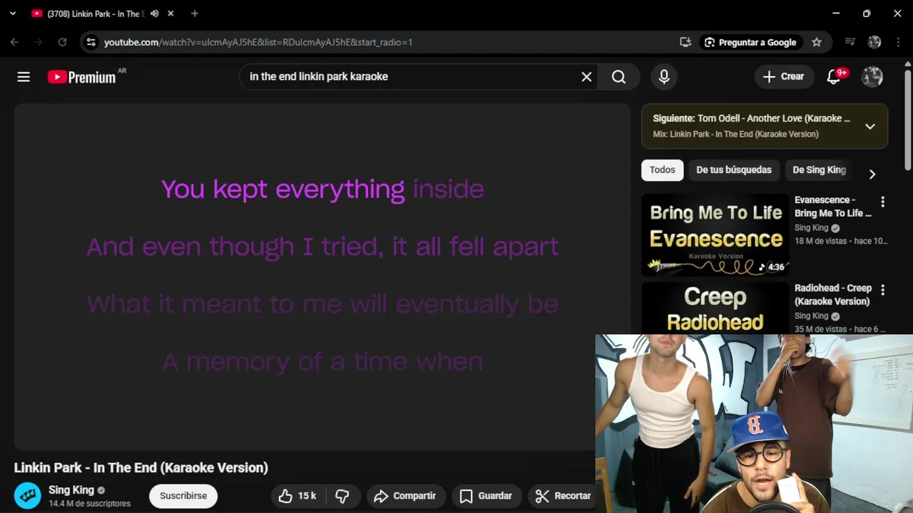Open notifications bell
Screen dimensions: 913x513
tap(833, 76)
